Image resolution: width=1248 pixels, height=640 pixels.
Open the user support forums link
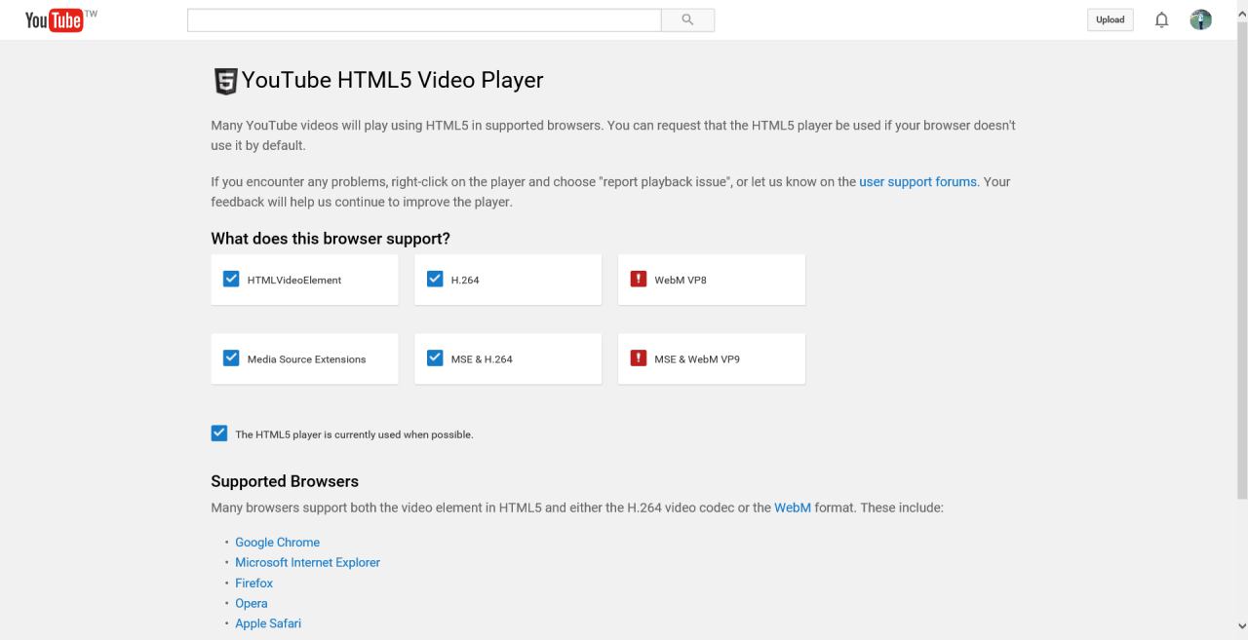pyautogui.click(x=917, y=182)
